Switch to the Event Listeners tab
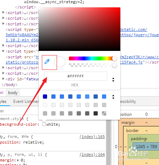 tap(26, 101)
